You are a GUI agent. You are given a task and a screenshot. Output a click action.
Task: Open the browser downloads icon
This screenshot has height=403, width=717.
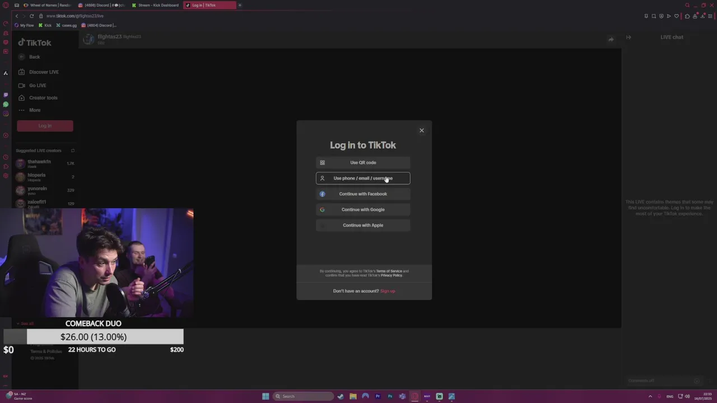pos(702,16)
